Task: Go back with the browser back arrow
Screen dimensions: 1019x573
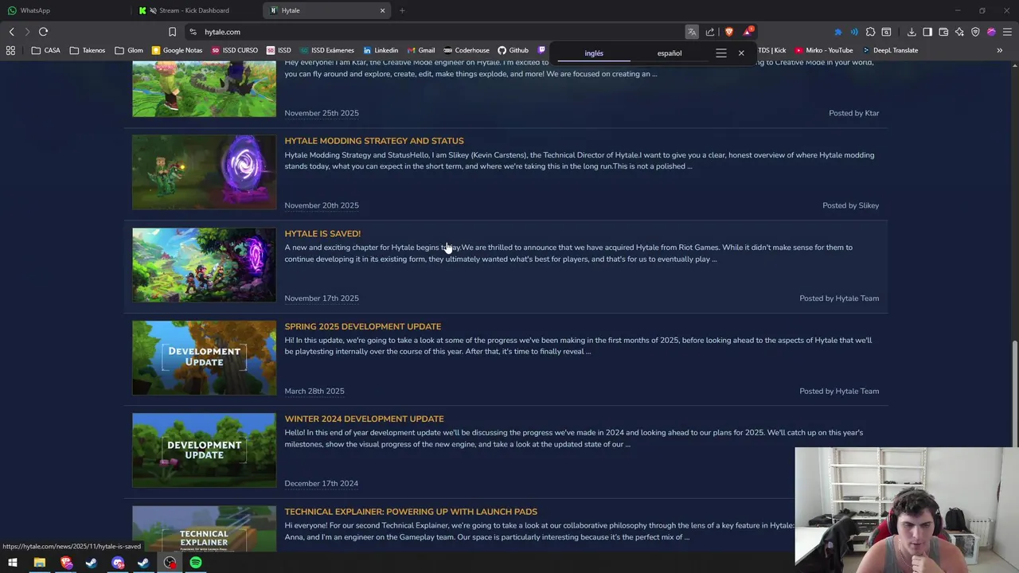Action: pos(11,32)
